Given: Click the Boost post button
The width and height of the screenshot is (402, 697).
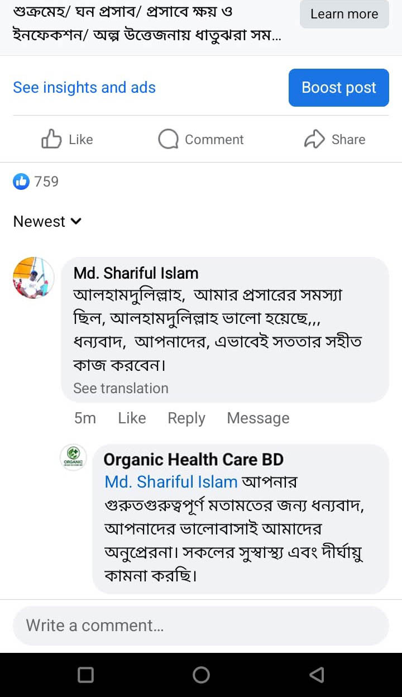Looking at the screenshot, I should coord(338,88).
